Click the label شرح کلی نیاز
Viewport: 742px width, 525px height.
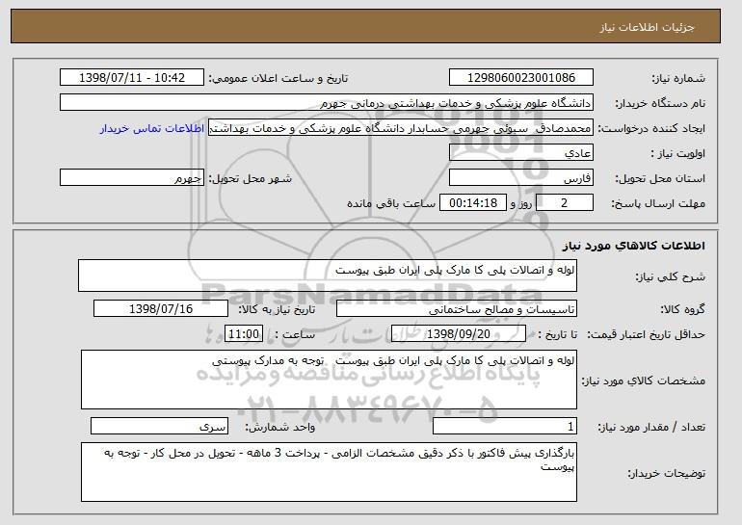(671, 276)
